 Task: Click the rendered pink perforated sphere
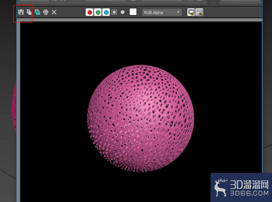pyautogui.click(x=141, y=118)
